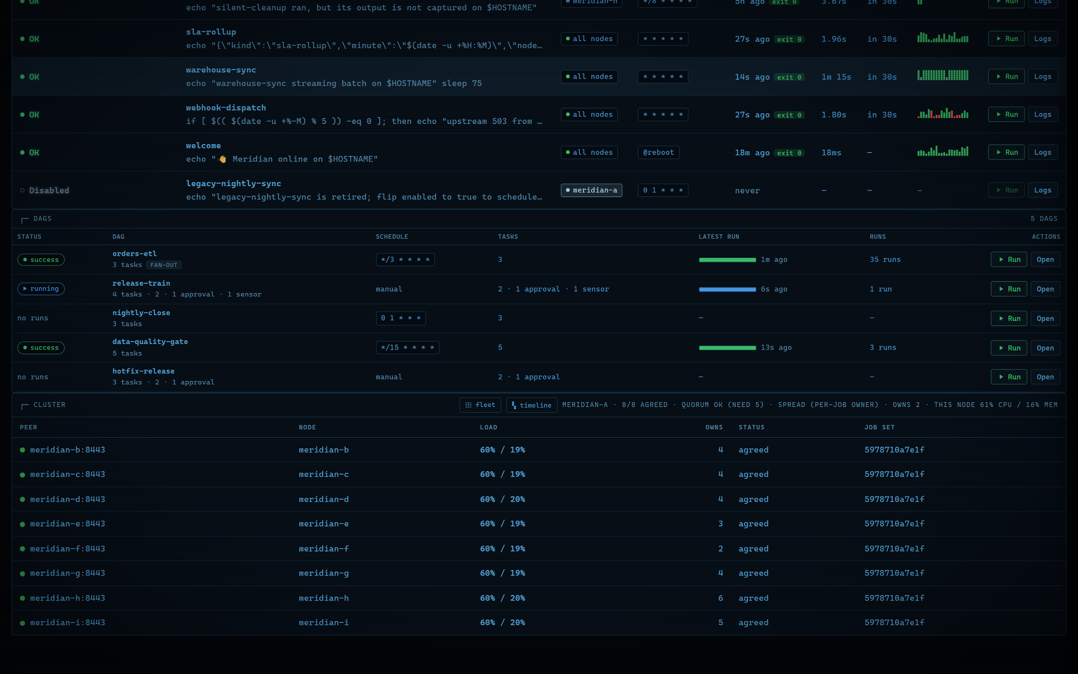The image size is (1078, 674).
Task: Select peer meridian-b:8443
Action: coord(68,450)
